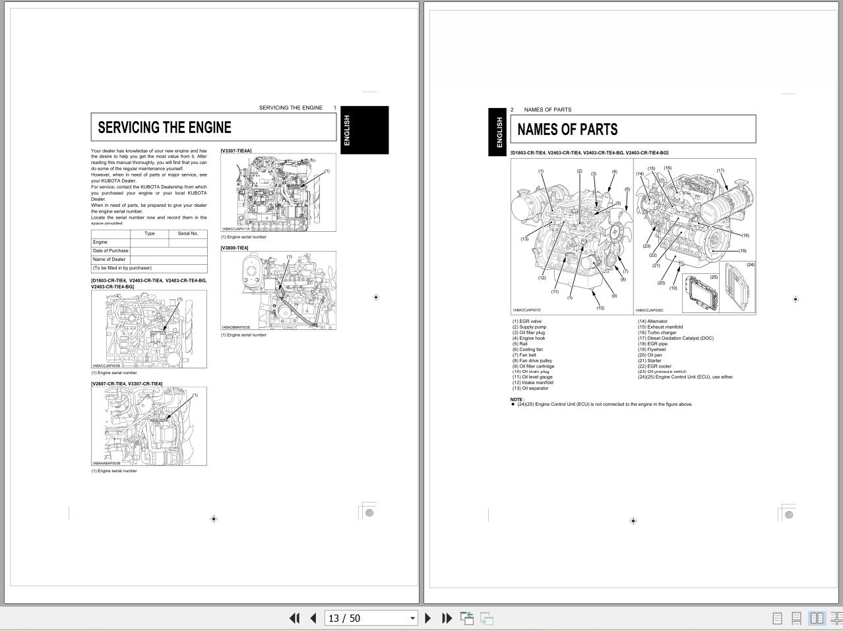Go to the first page

pos(295,618)
